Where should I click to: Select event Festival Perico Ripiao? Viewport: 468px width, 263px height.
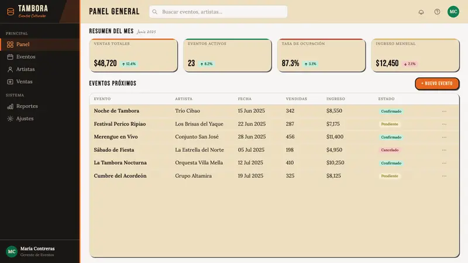(120, 124)
